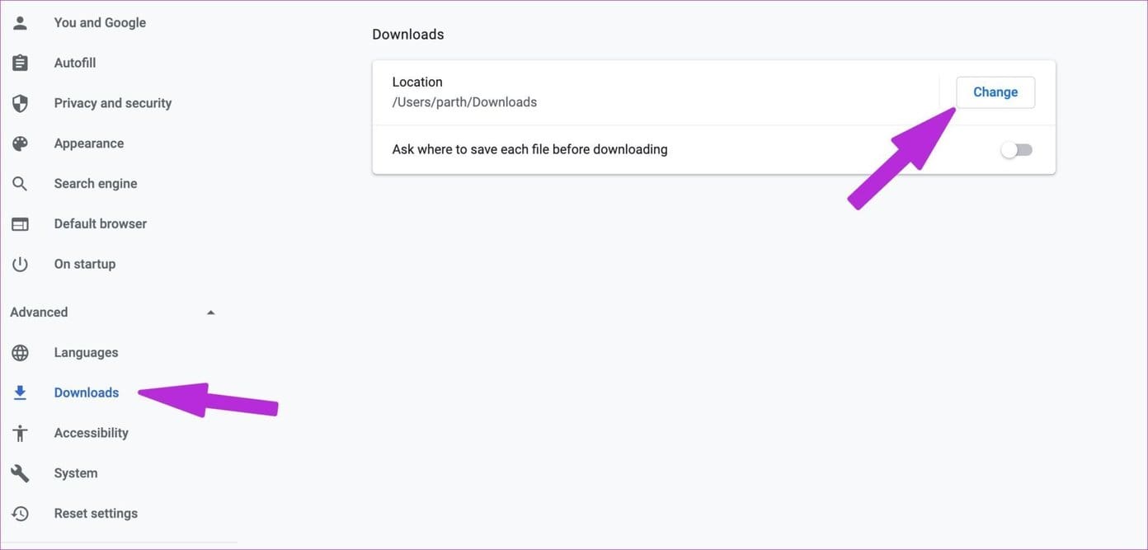Click the Advanced section label
The height and width of the screenshot is (550, 1148).
click(x=39, y=313)
